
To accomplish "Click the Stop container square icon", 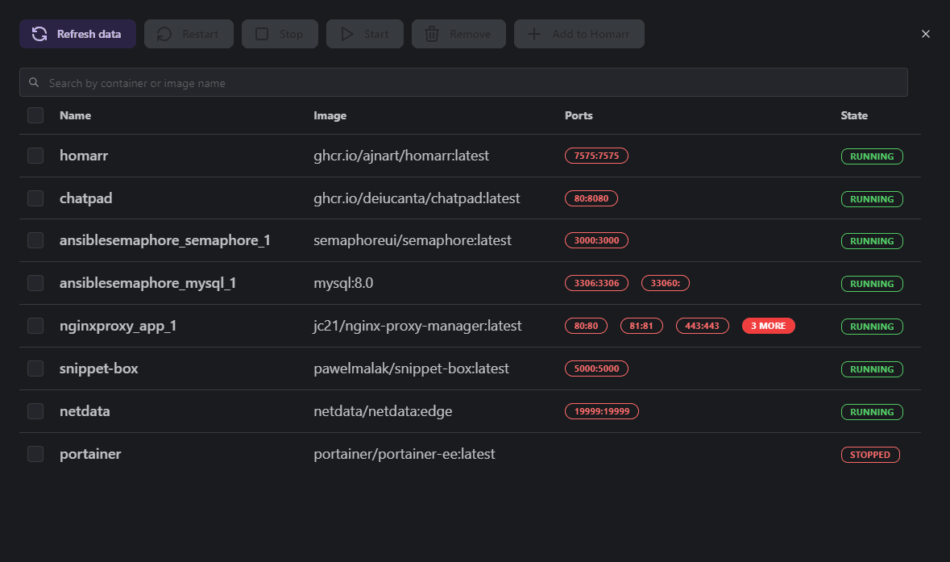I will pos(261,33).
